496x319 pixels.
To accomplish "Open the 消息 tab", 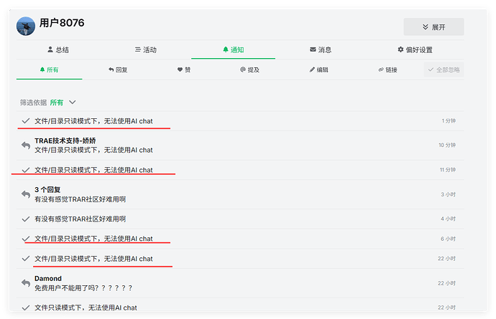I will [x=321, y=49].
